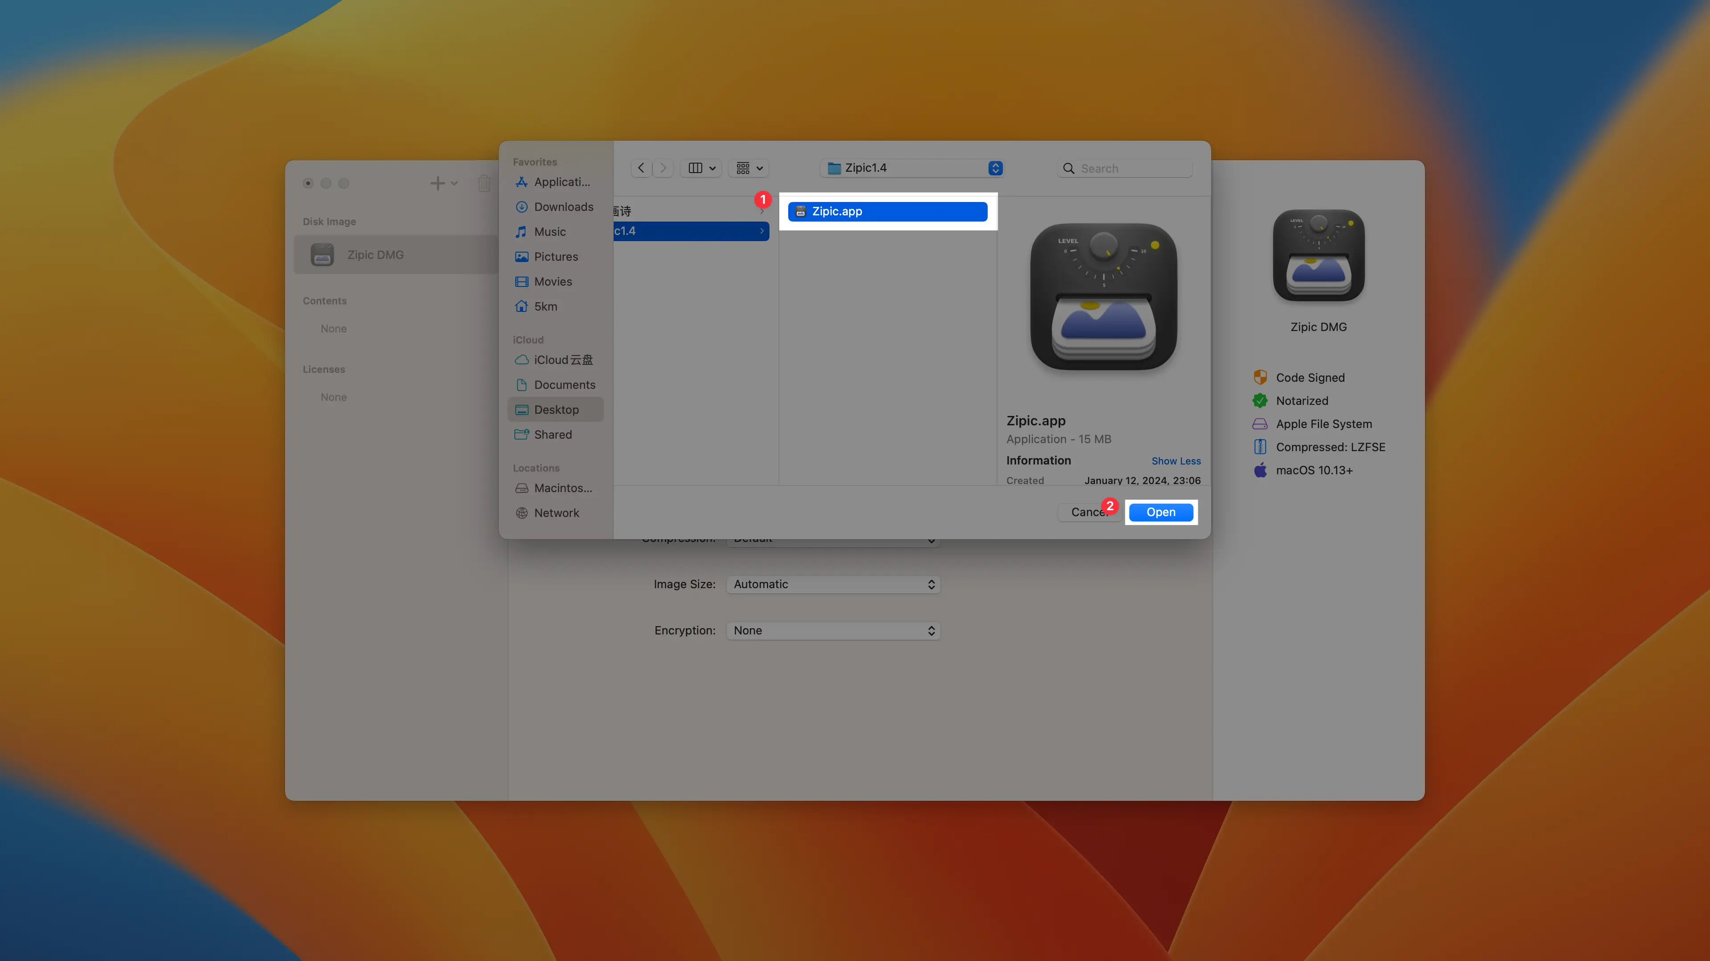Open Shared in the sidebar
The width and height of the screenshot is (1710, 961).
[555, 434]
